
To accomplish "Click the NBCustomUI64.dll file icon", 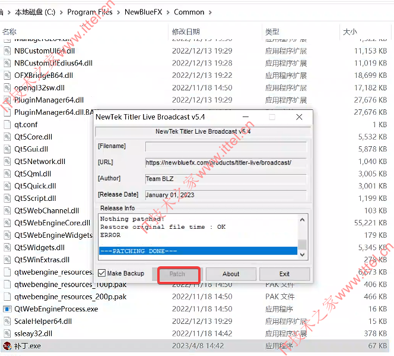I will click(x=7, y=51).
